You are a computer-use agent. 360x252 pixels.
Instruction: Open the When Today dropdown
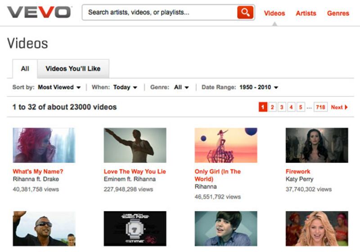click(125, 87)
